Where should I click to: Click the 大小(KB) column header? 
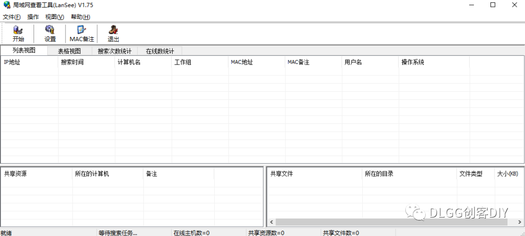point(509,174)
